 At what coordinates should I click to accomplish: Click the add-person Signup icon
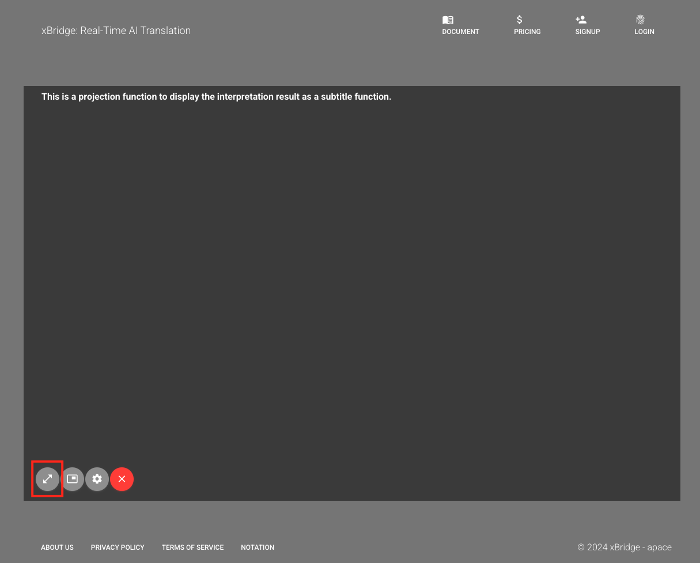point(581,20)
